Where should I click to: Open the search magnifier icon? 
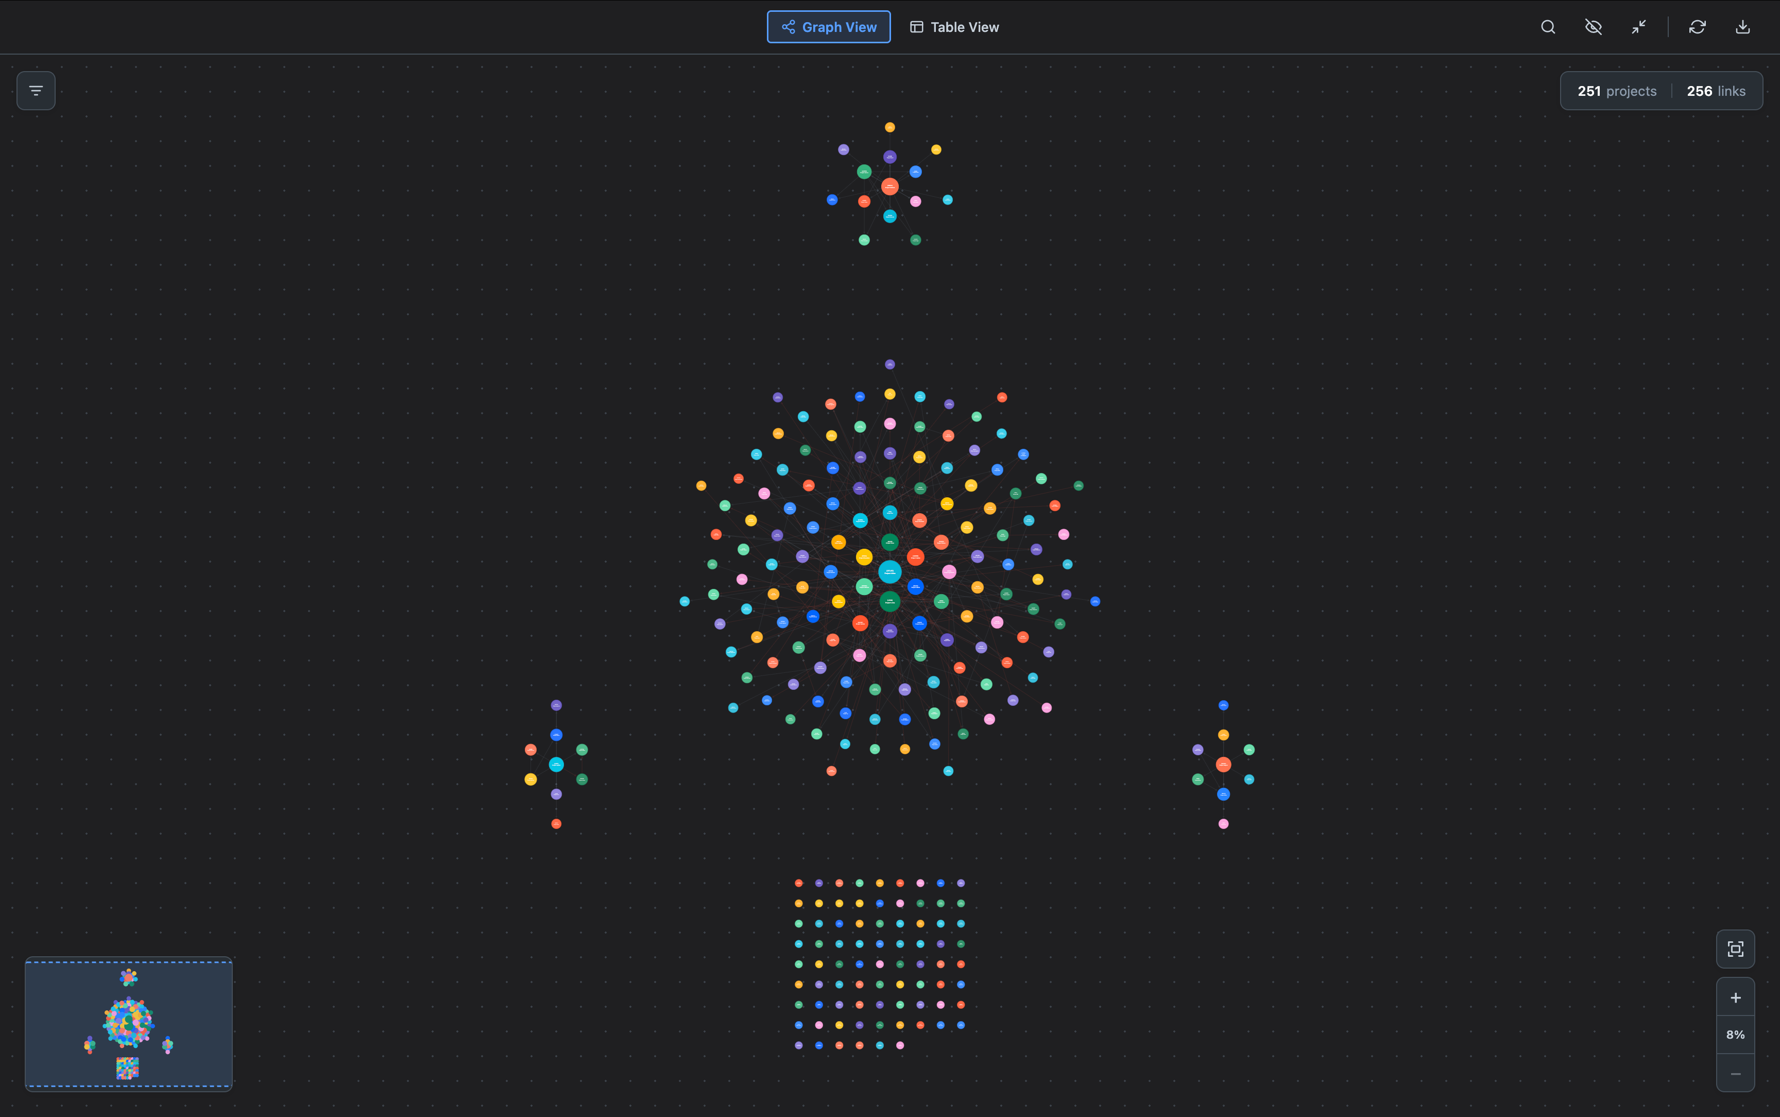coord(1548,27)
